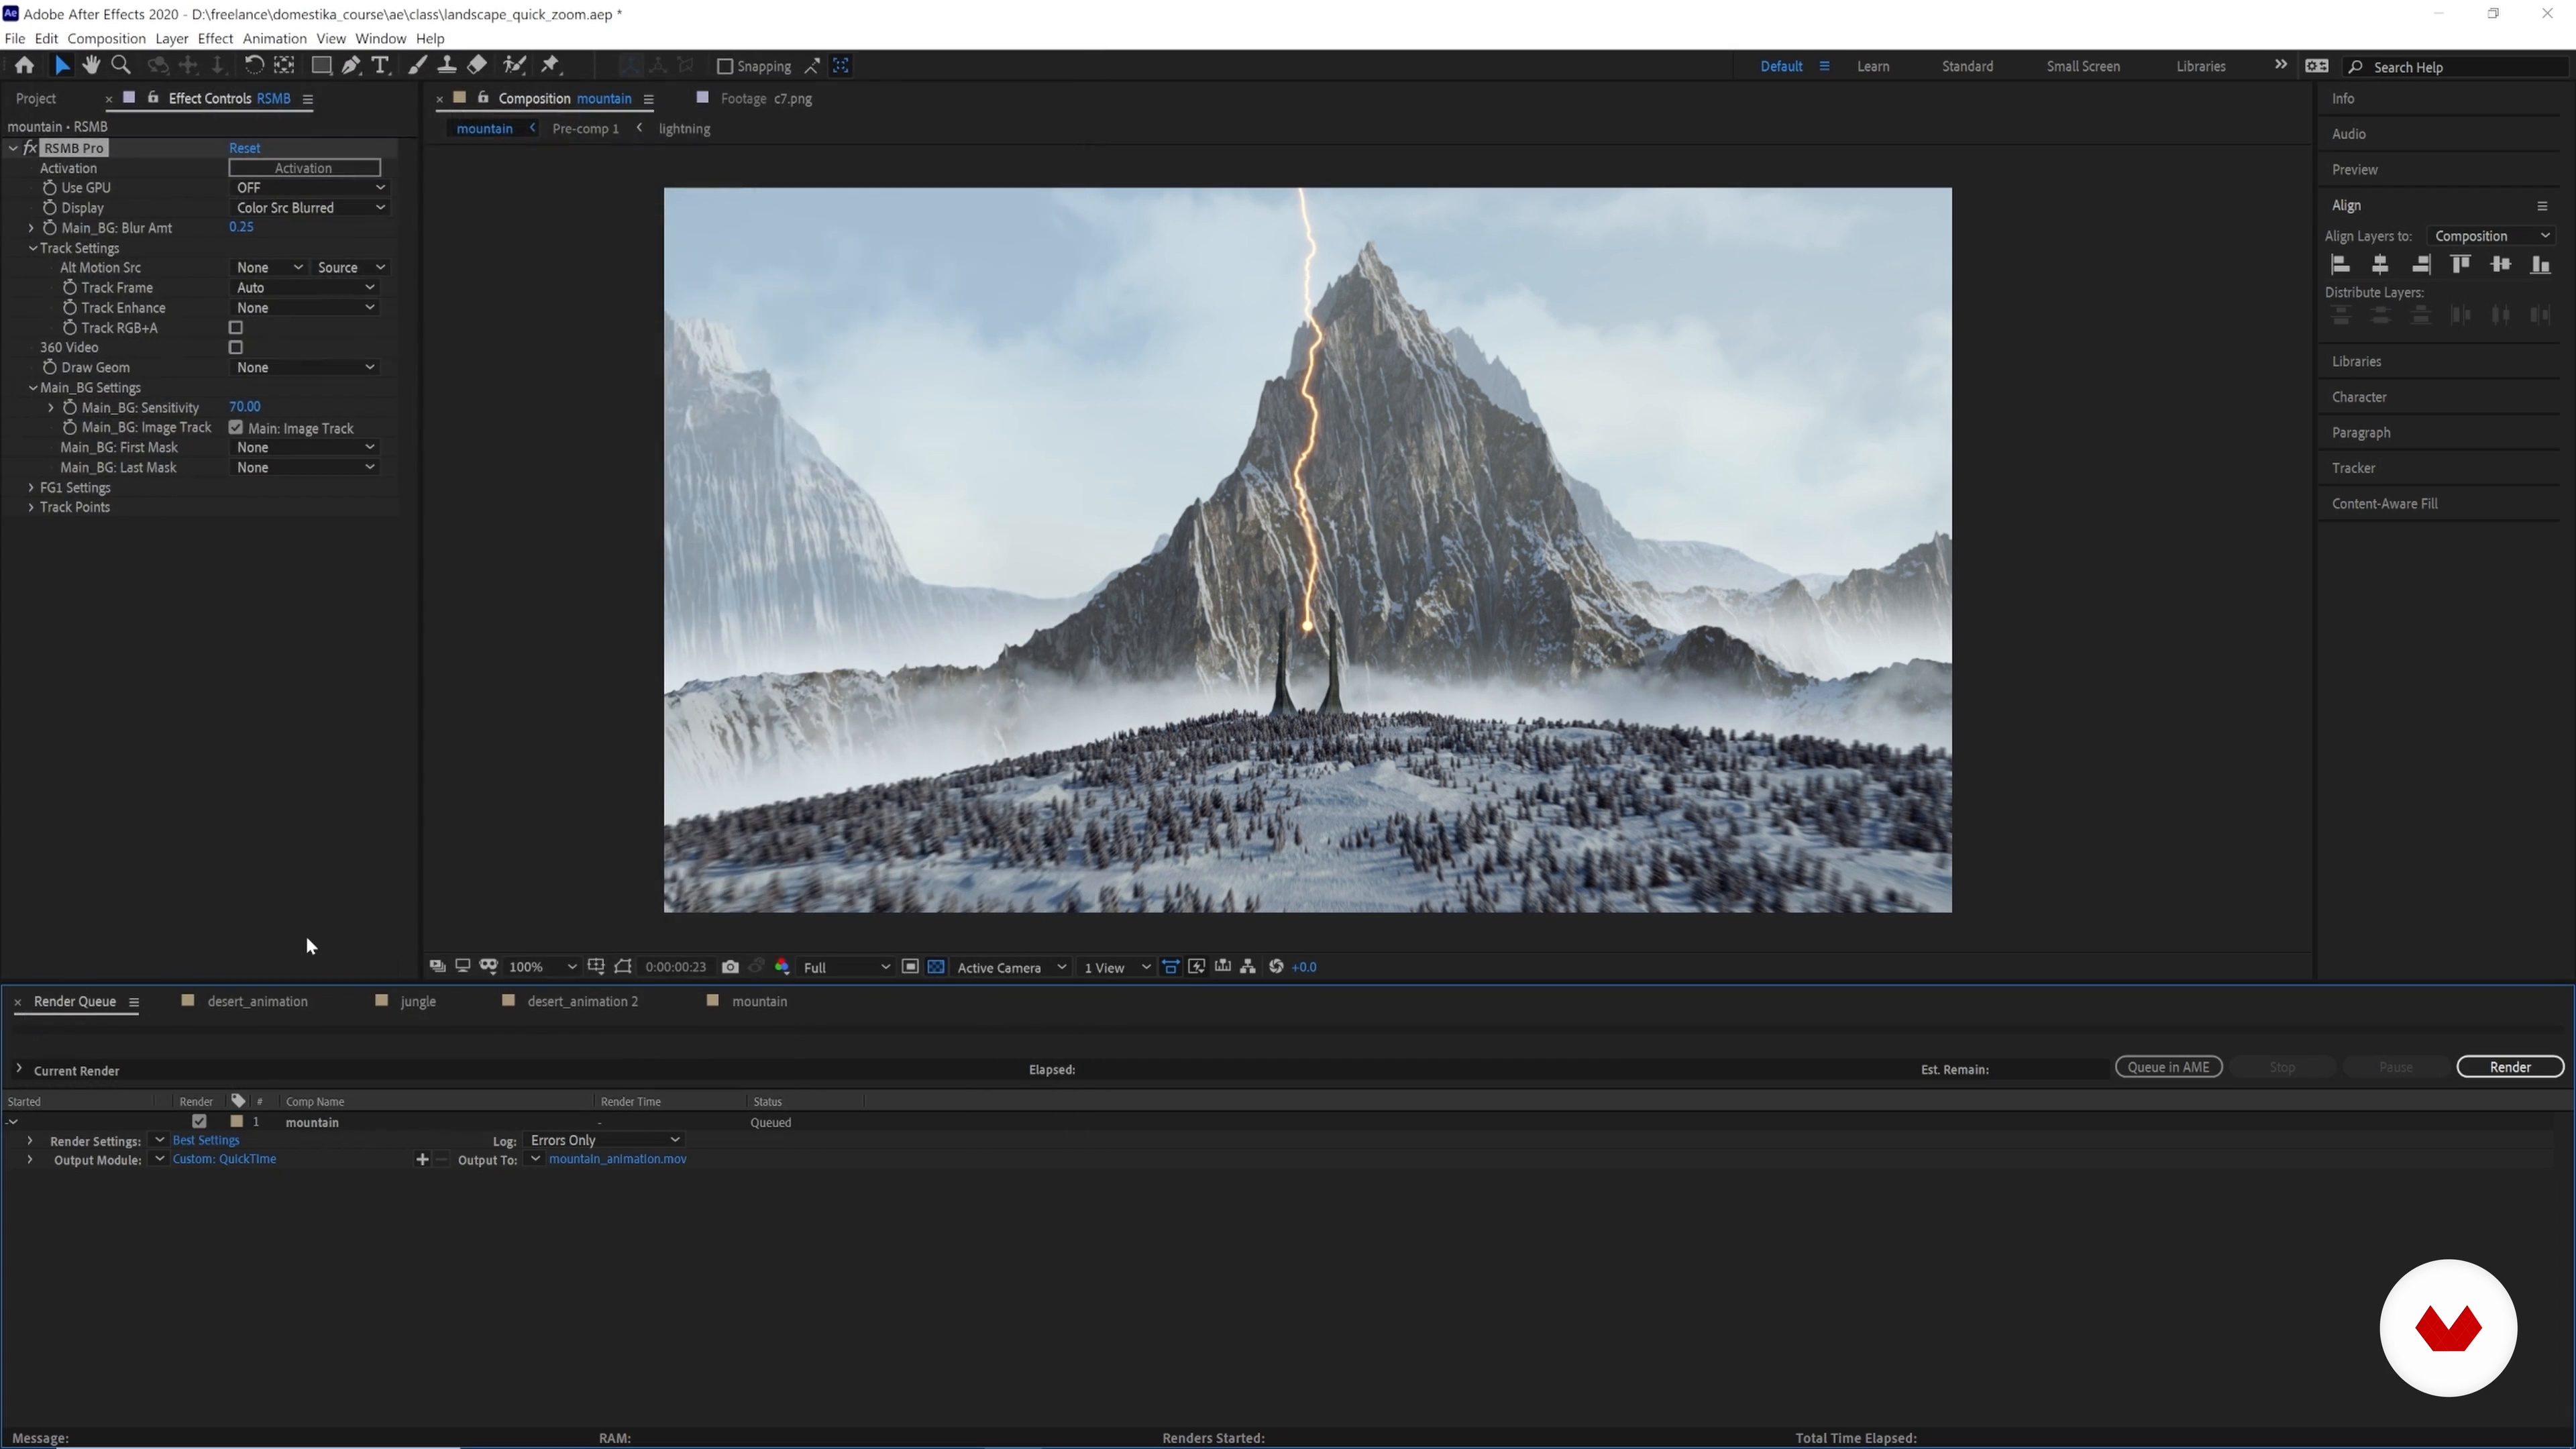The height and width of the screenshot is (1449, 2576).
Task: Switch to the jungle timeline tab
Action: click(x=417, y=1002)
